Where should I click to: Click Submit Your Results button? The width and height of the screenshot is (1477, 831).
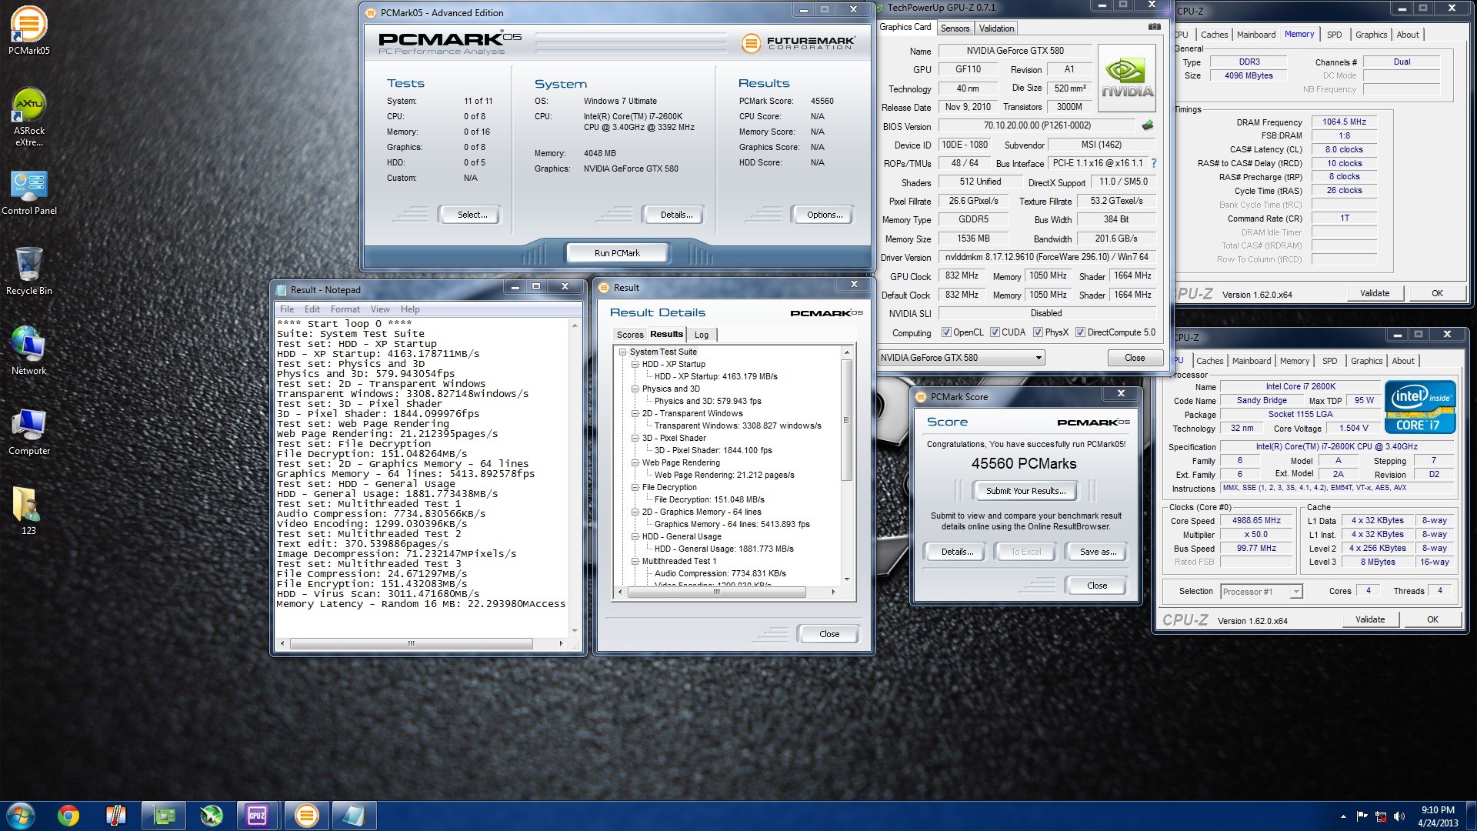tap(1025, 491)
